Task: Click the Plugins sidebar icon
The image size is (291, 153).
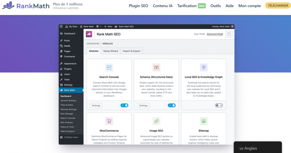Action: click(61, 69)
